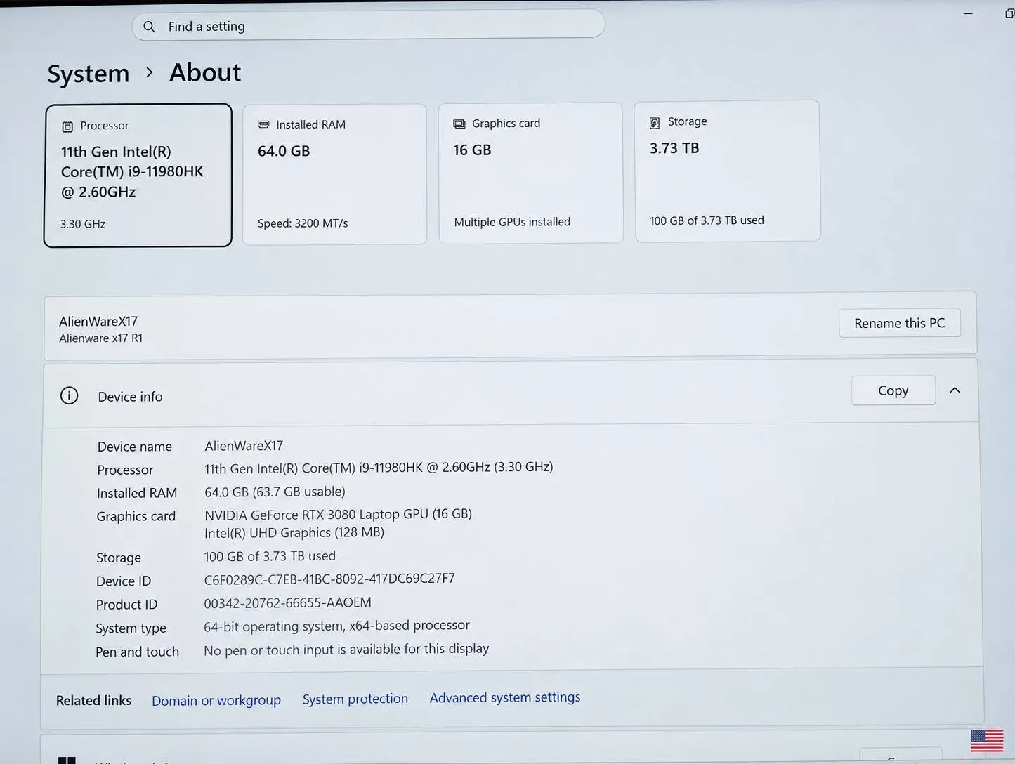
Task: Focus the Find a setting search box
Action: pos(368,26)
